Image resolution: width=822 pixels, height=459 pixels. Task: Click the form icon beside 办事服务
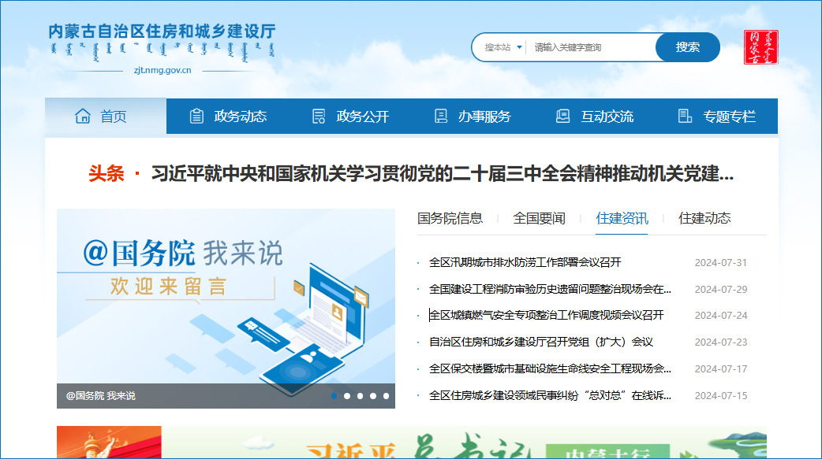tap(441, 117)
